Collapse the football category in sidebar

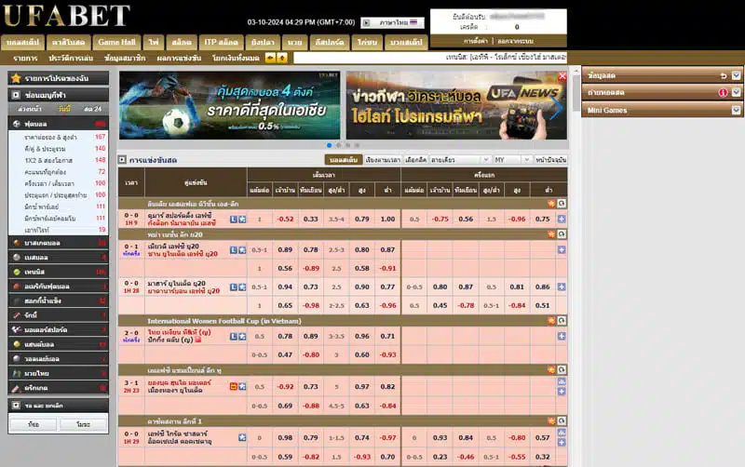tap(59, 124)
